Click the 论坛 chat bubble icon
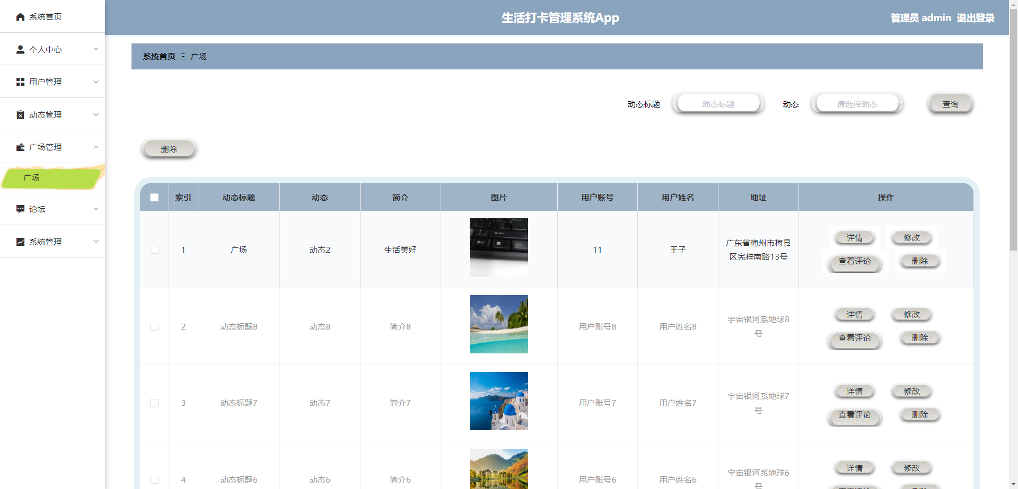The height and width of the screenshot is (489, 1018). coord(20,209)
